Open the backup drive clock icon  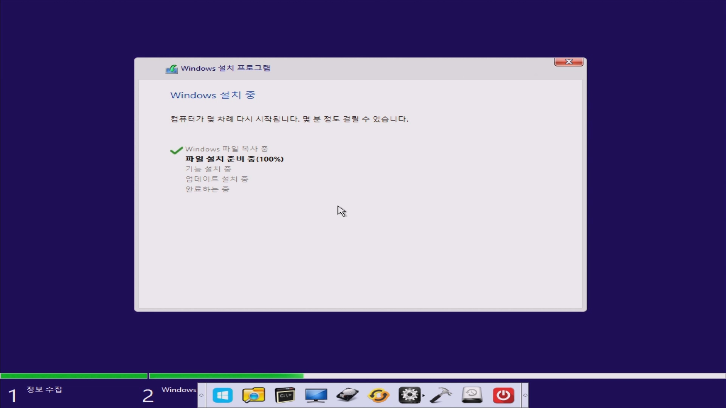coord(472,396)
